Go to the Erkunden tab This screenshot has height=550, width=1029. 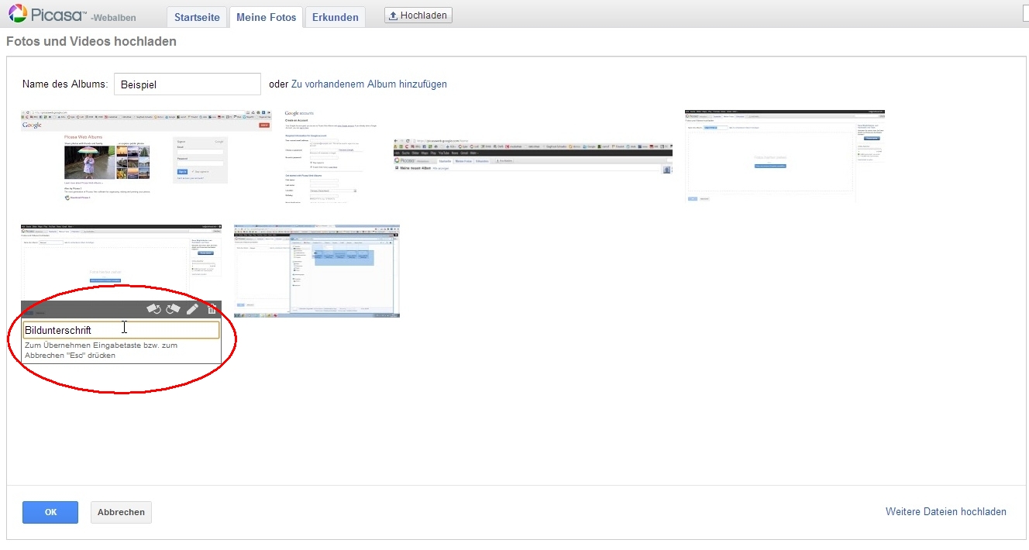click(x=335, y=17)
